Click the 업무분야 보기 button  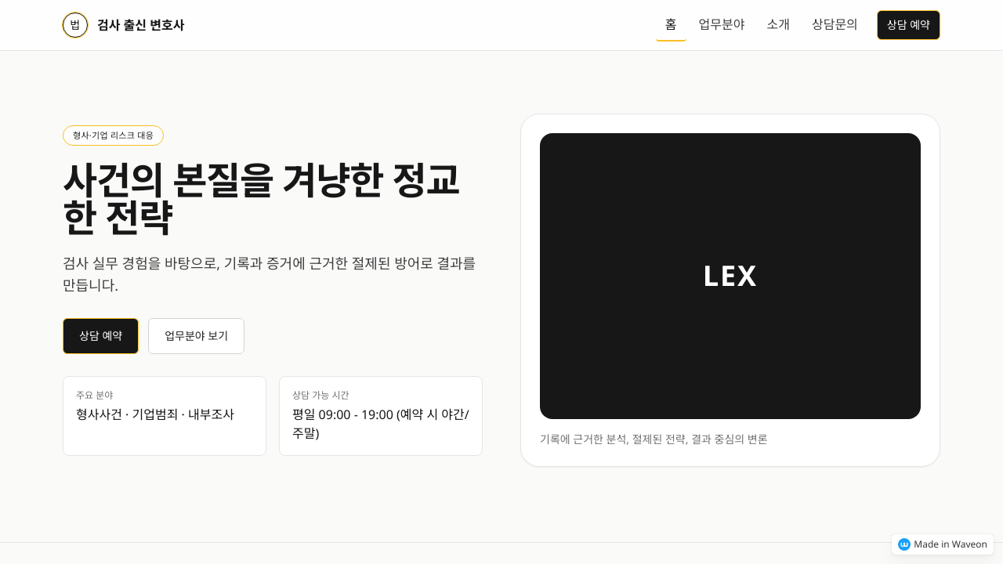tap(196, 336)
